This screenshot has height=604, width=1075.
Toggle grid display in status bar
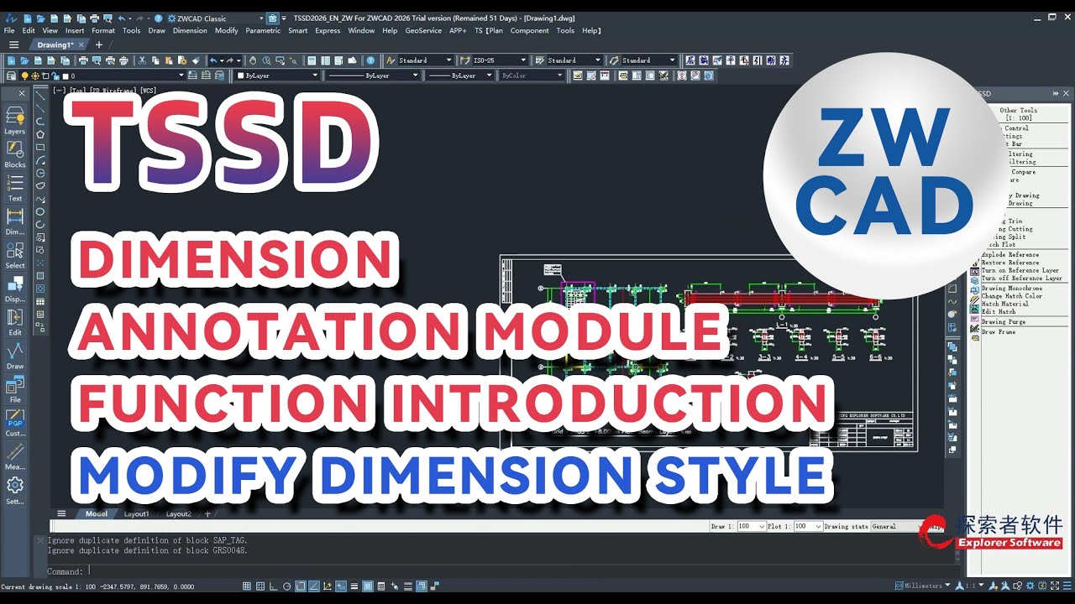260,586
